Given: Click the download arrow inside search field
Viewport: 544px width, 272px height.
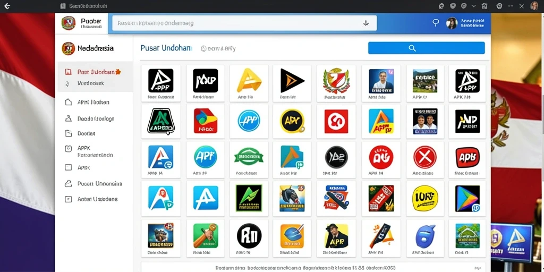Looking at the screenshot, I should tap(365, 23).
